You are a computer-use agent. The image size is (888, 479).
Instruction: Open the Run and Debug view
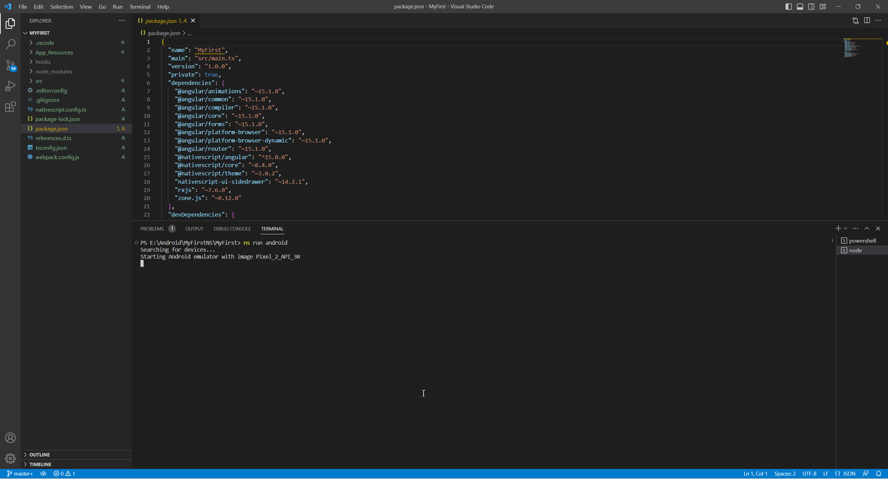[x=10, y=86]
